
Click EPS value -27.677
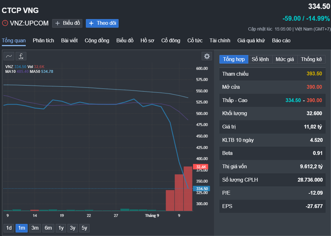314,206
